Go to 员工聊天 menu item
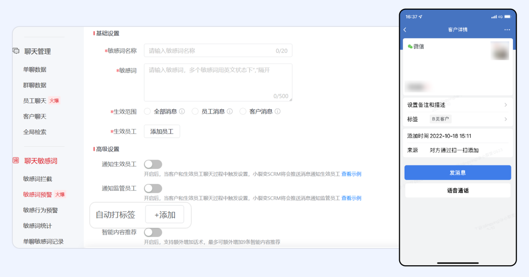The height and width of the screenshot is (277, 529). [35, 101]
